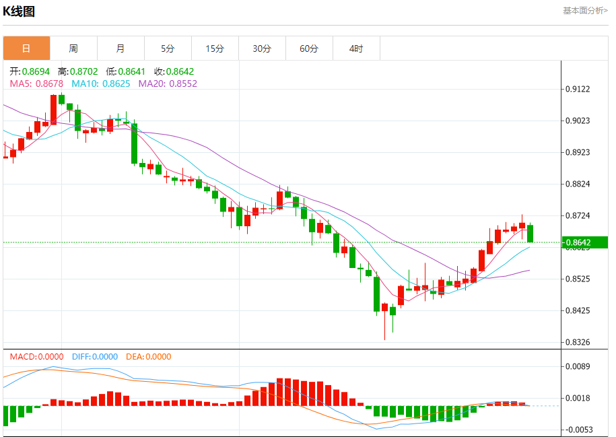
Task: Click the green 0.8642 current price tag
Action: 585,242
